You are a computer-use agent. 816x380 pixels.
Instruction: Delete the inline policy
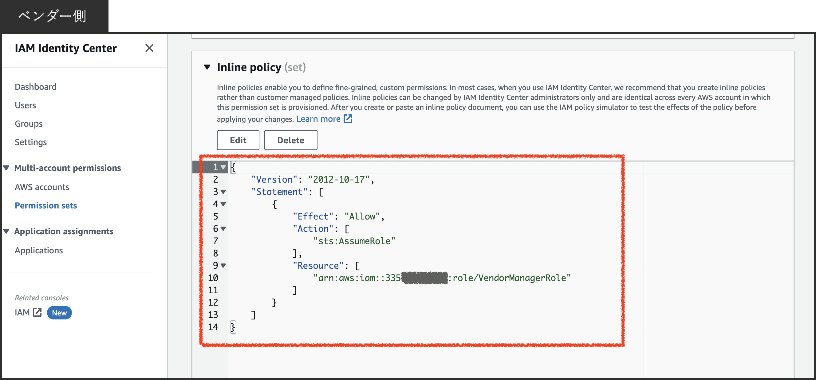point(290,140)
